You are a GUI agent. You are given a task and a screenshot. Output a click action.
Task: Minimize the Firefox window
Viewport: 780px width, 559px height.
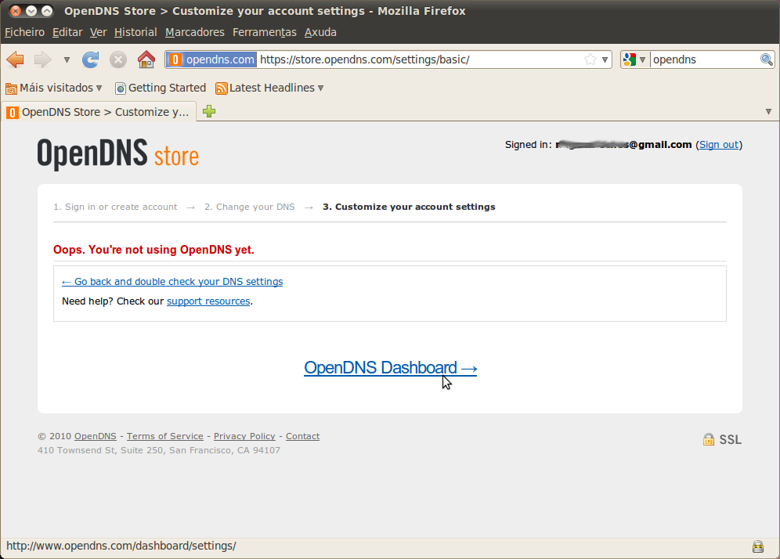point(31,10)
